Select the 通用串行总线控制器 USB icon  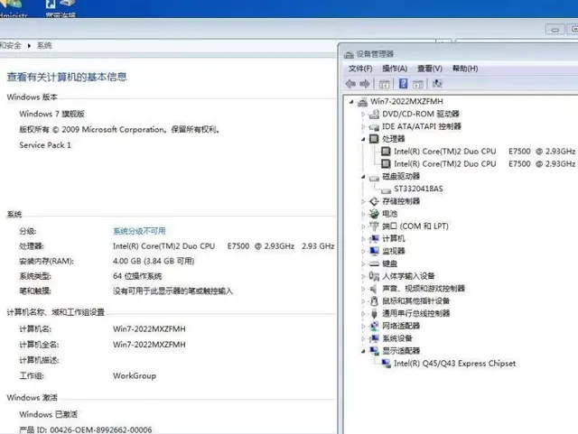[374, 313]
